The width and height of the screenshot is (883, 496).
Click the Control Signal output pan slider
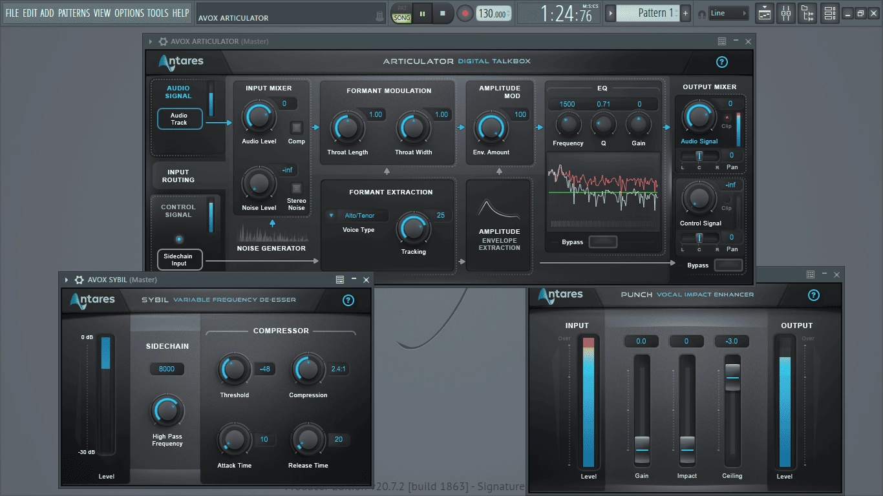coord(699,238)
